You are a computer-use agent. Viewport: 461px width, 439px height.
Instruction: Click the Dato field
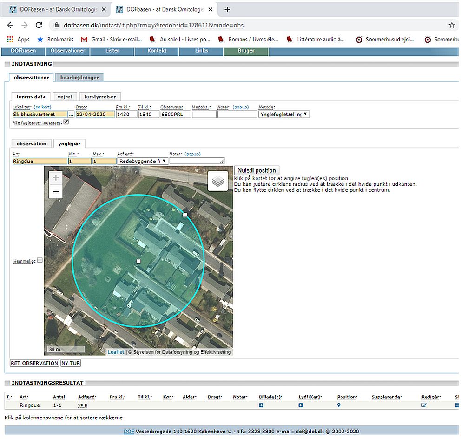pos(95,114)
